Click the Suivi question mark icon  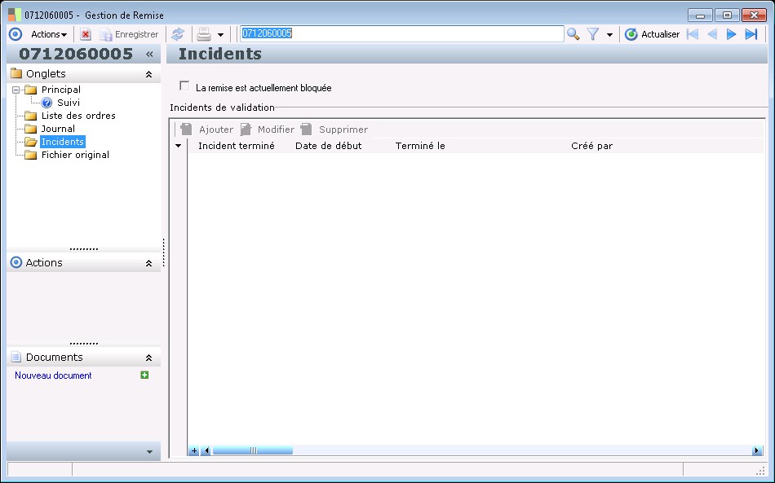[46, 103]
